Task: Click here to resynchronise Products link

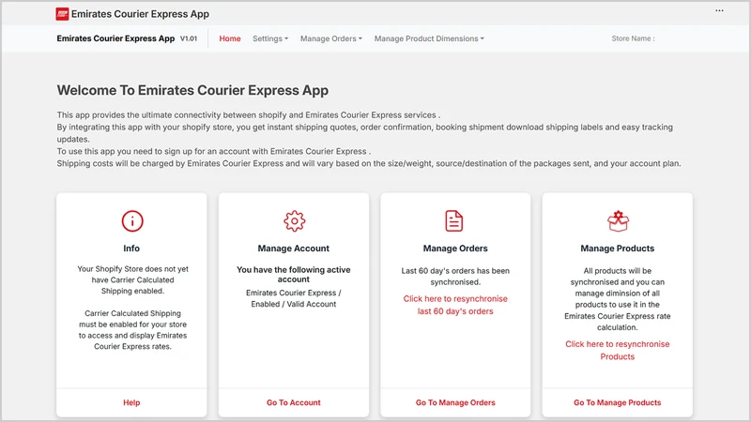Action: [618, 350]
